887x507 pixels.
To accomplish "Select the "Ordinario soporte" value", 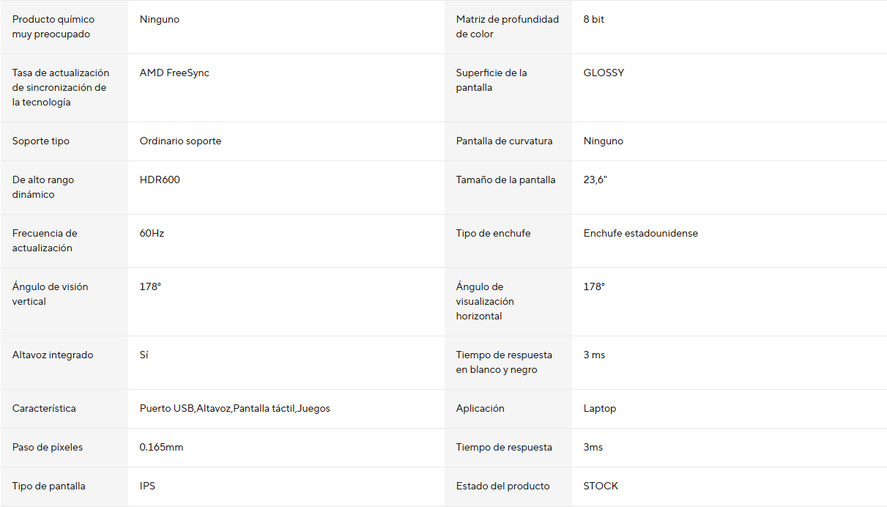I will point(180,141).
